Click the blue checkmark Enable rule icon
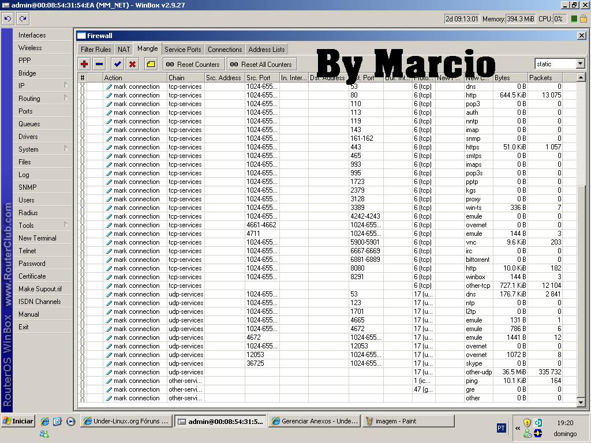The width and height of the screenshot is (591, 443). point(118,64)
